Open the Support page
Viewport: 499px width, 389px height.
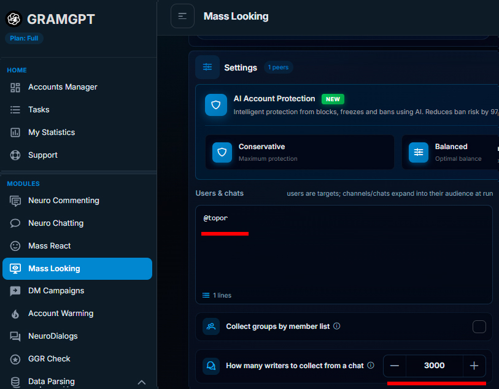[x=43, y=155]
